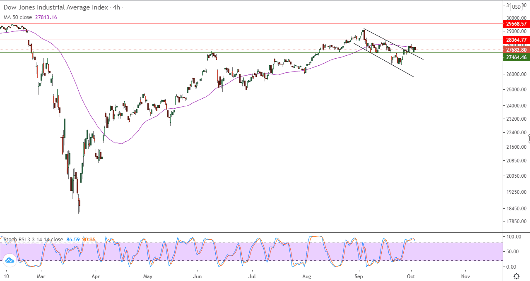Image resolution: width=530 pixels, height=281 pixels.
Task: Click 17850.00 on the price scale
Action: (x=516, y=221)
